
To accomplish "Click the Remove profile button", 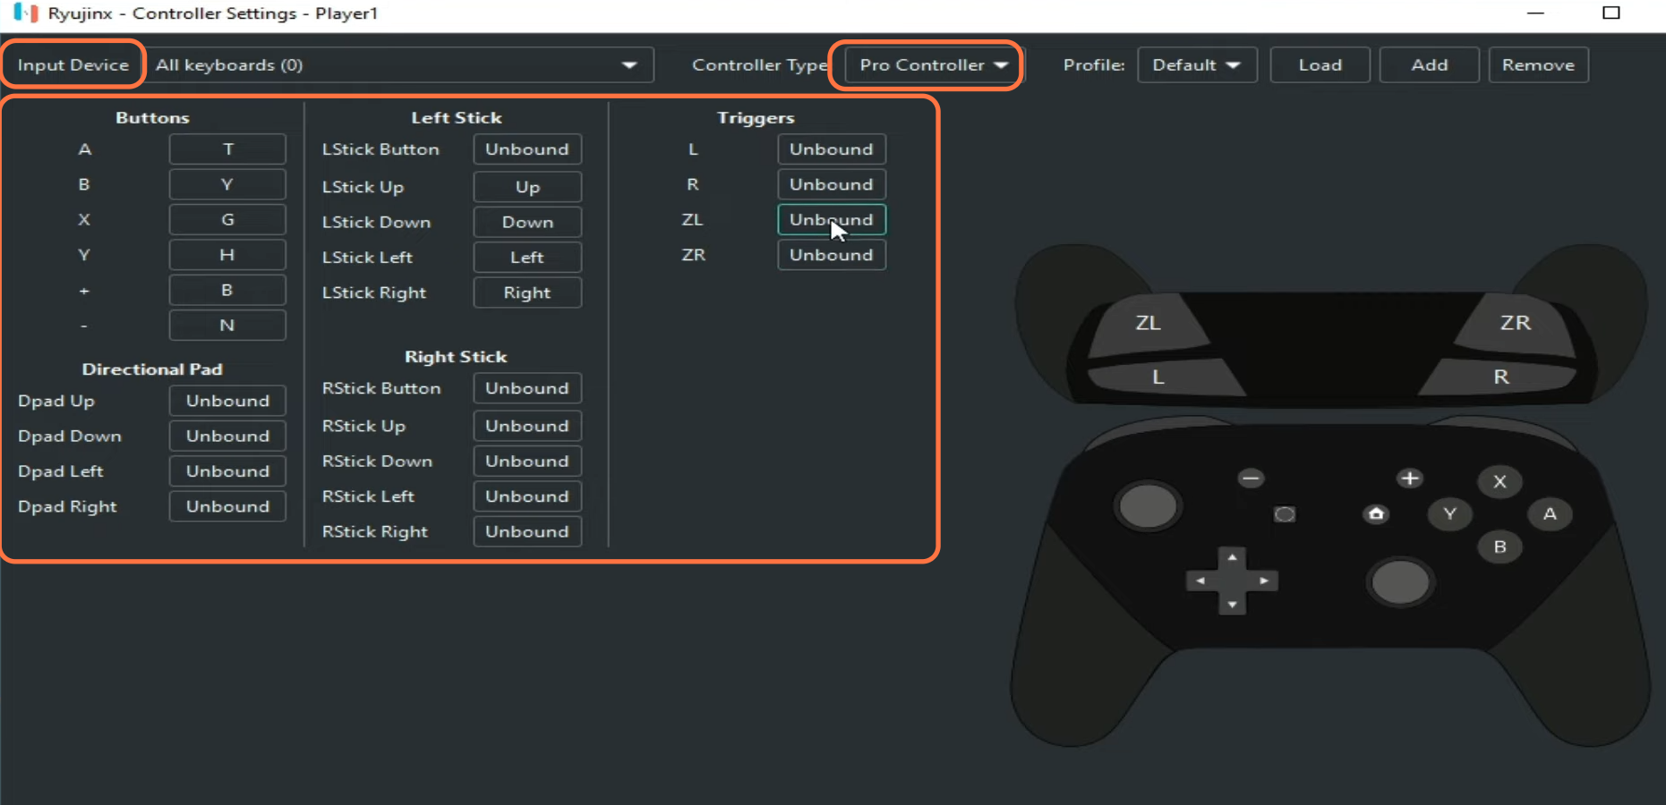I will point(1538,65).
